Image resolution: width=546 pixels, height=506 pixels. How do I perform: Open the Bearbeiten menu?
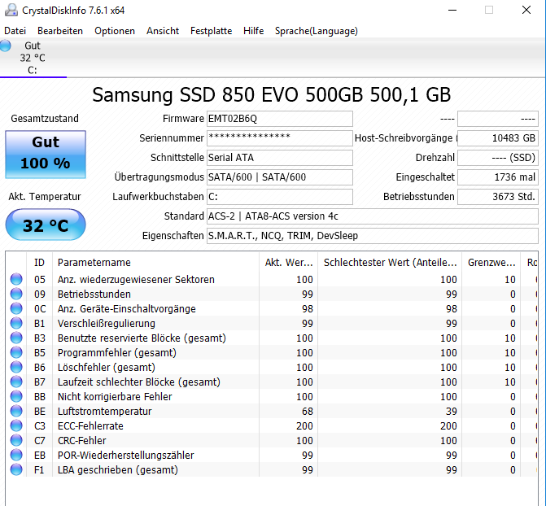(60, 31)
